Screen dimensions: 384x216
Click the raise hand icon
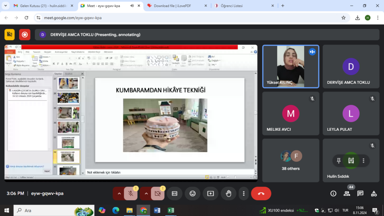click(x=228, y=193)
